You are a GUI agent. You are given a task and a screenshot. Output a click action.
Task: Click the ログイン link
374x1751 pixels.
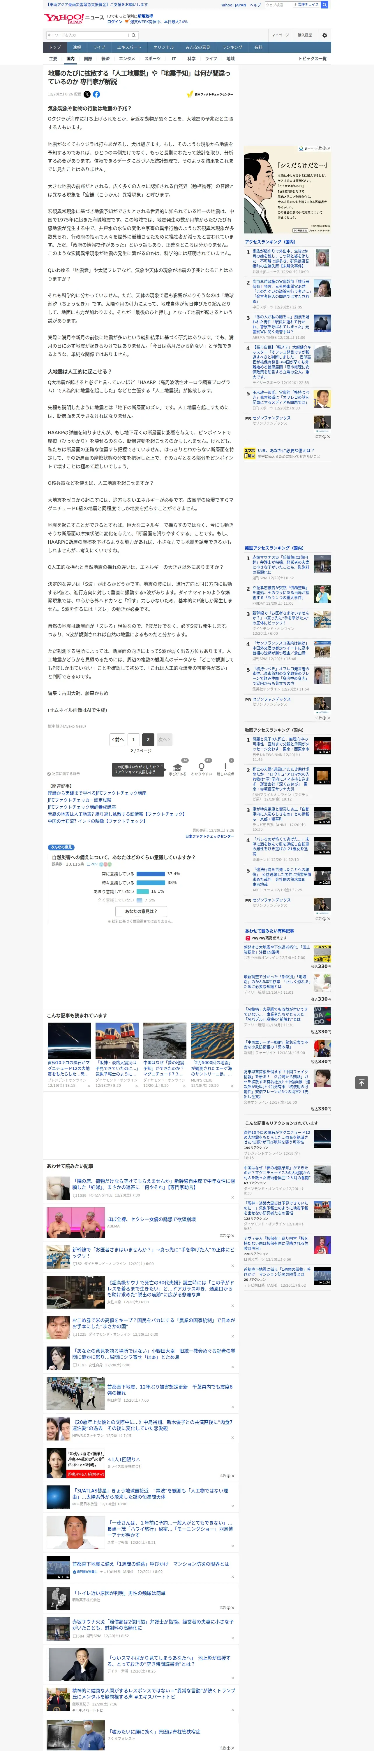coord(115,22)
